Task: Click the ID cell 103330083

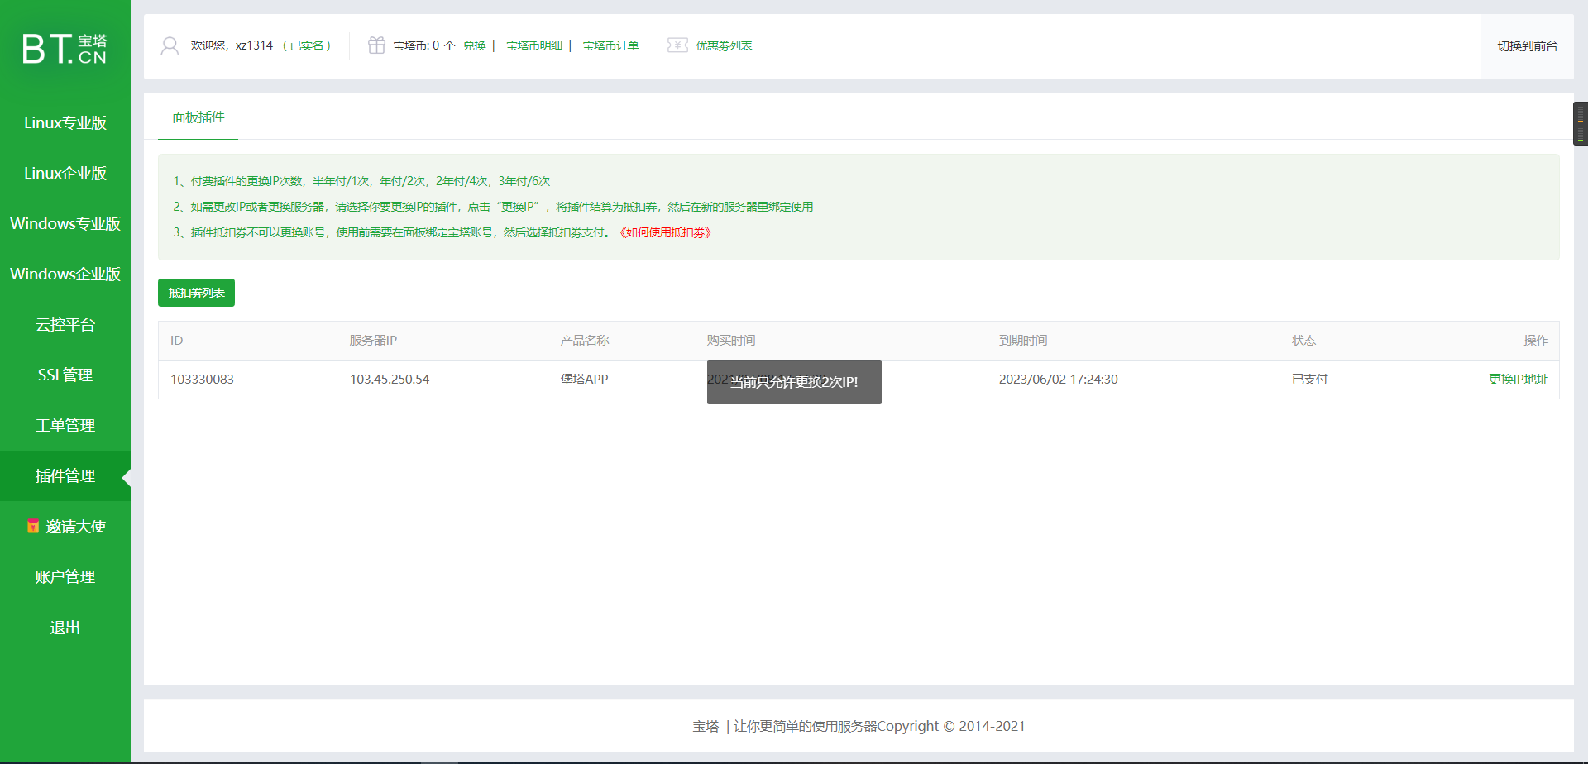Action: coord(202,379)
